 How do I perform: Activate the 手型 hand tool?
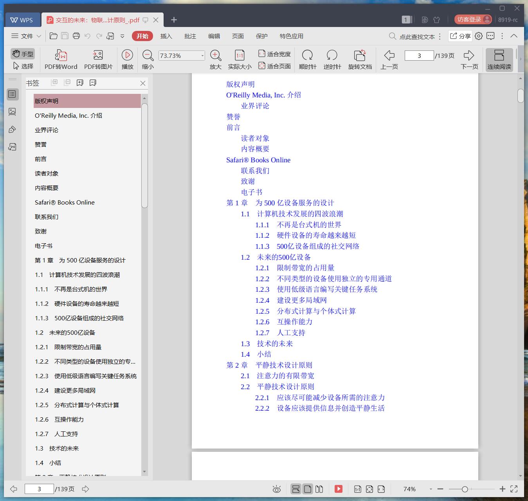(x=23, y=54)
